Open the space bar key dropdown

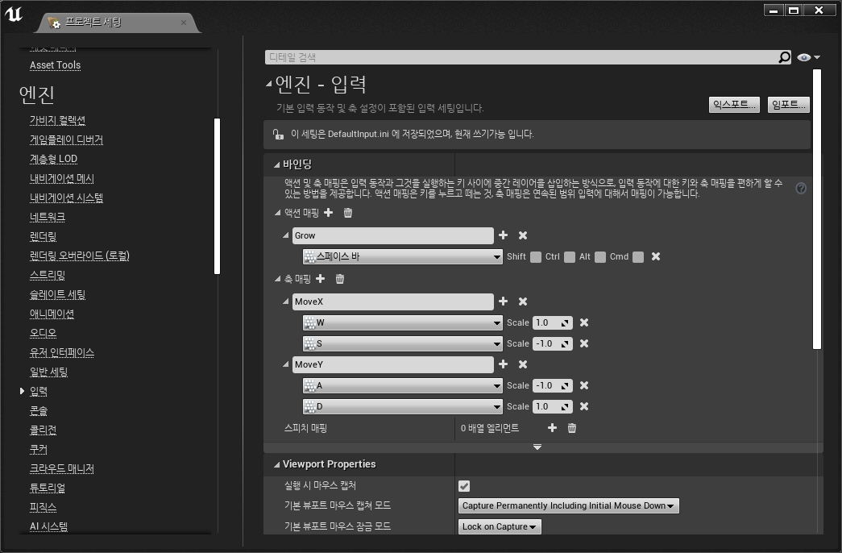403,257
